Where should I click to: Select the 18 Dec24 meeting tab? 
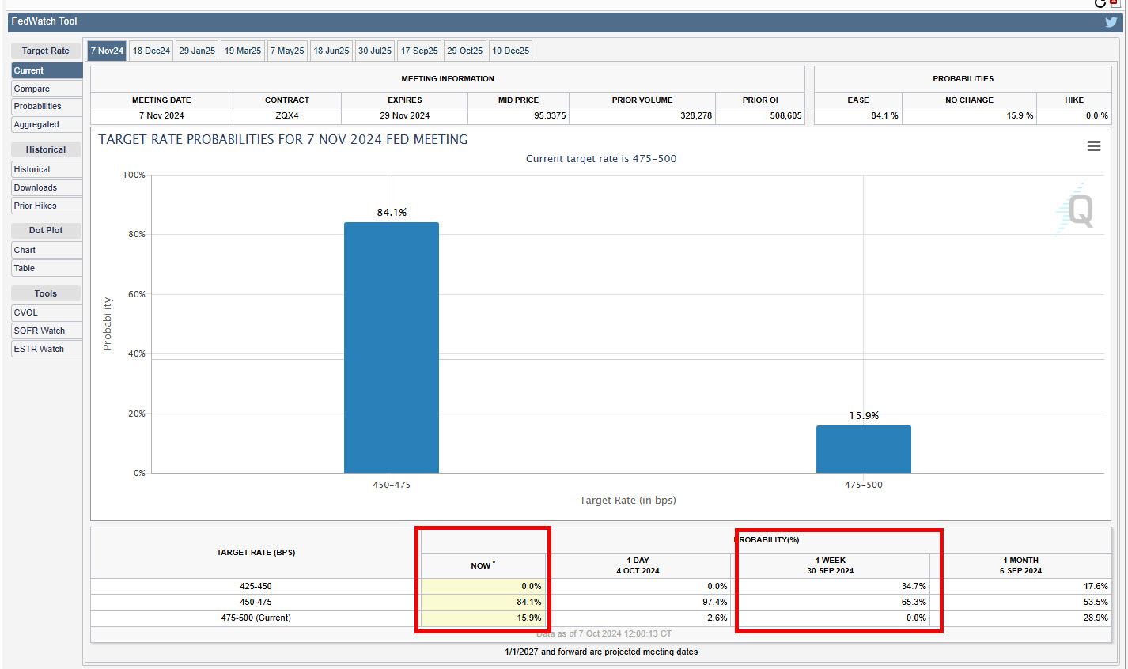(x=151, y=51)
